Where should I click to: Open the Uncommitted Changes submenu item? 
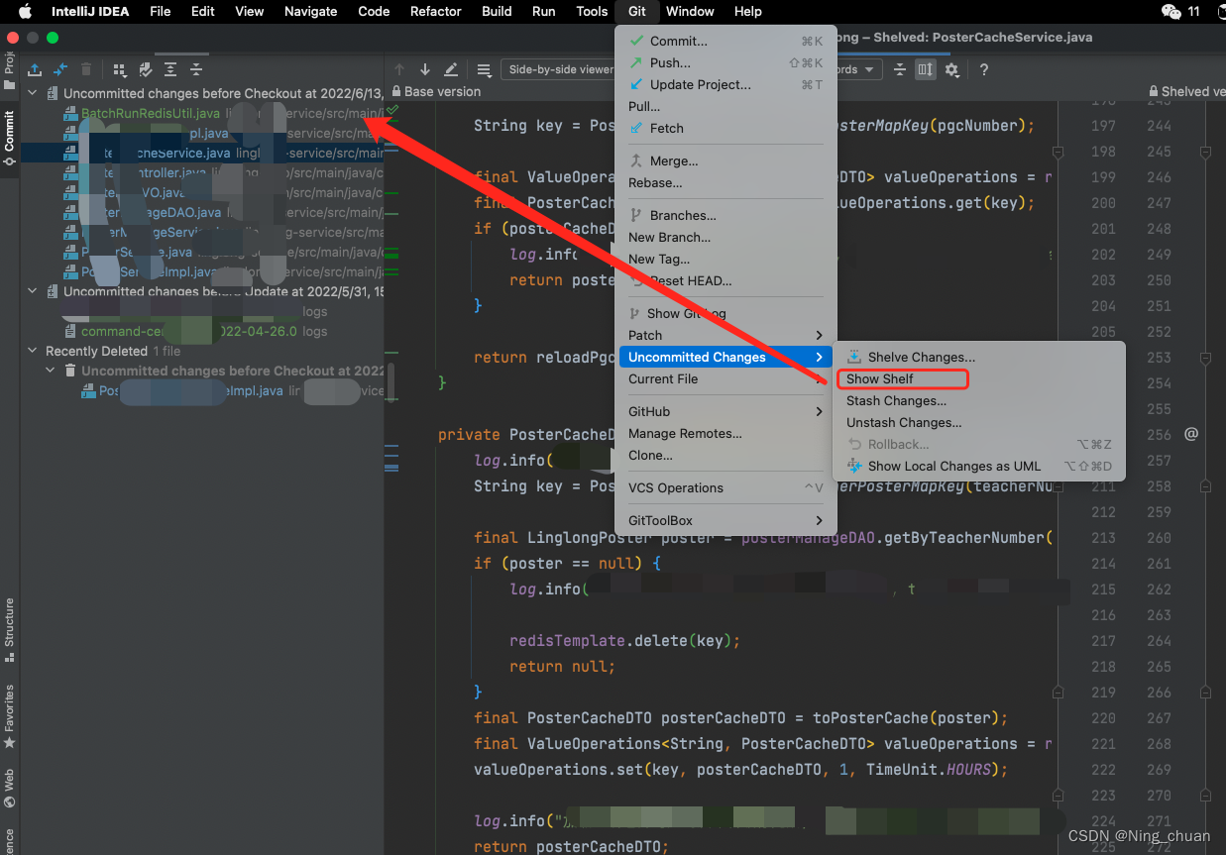click(x=725, y=357)
